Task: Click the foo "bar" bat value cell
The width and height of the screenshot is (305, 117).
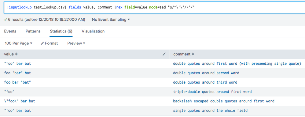Action: click(x=17, y=73)
